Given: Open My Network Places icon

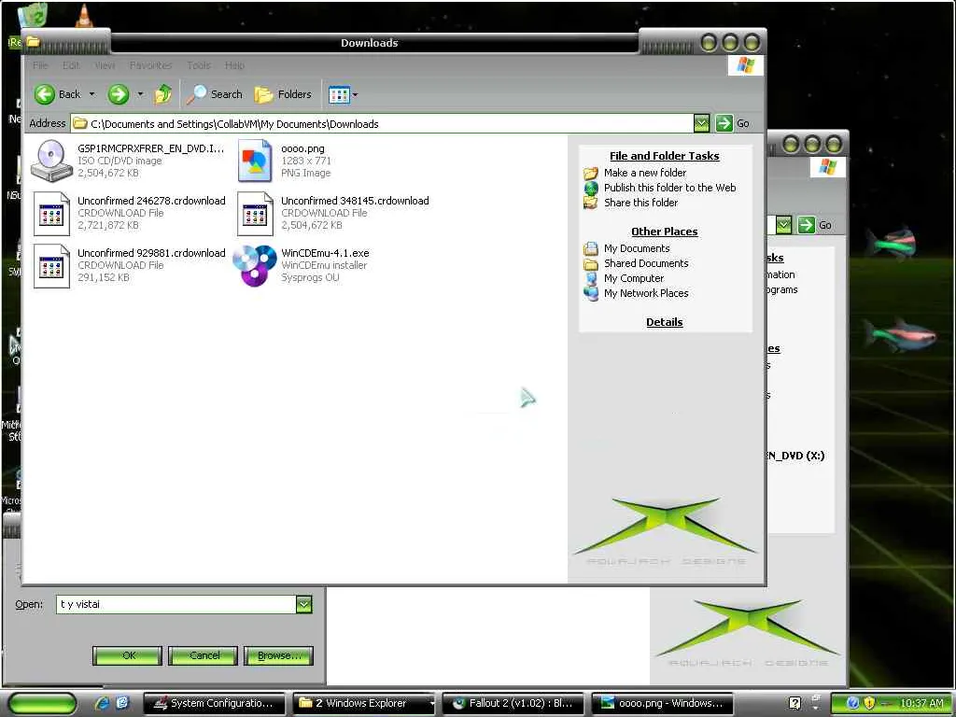Looking at the screenshot, I should click(591, 293).
